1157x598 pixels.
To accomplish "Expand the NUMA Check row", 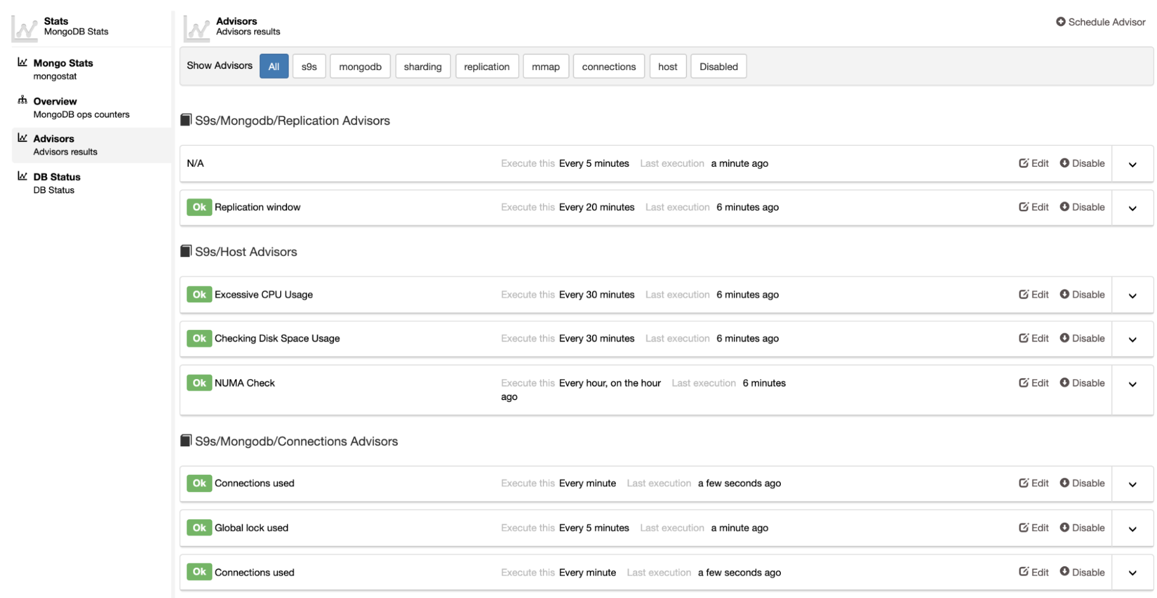I will pyautogui.click(x=1133, y=384).
